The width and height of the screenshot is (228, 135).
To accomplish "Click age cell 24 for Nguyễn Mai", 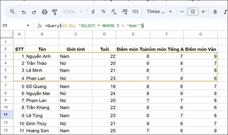I will [x=104, y=93].
